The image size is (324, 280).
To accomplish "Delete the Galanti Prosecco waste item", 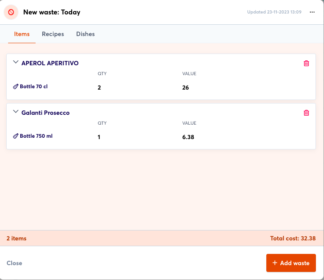I will point(306,113).
